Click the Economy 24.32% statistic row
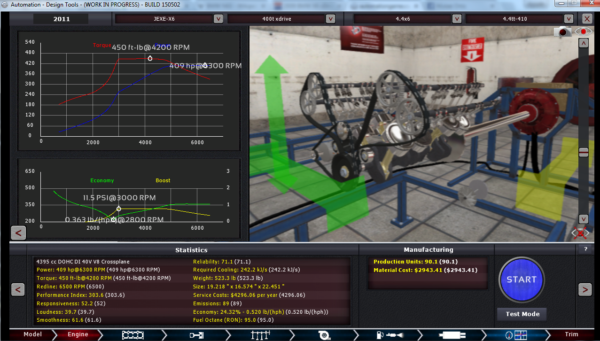 pyautogui.click(x=261, y=312)
